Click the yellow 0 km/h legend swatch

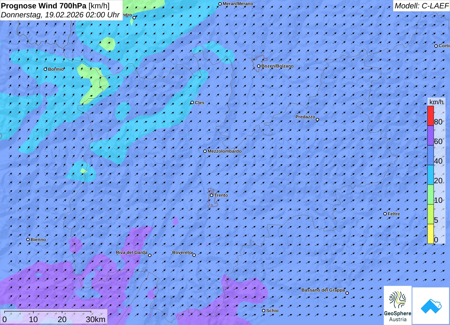tap(430, 234)
